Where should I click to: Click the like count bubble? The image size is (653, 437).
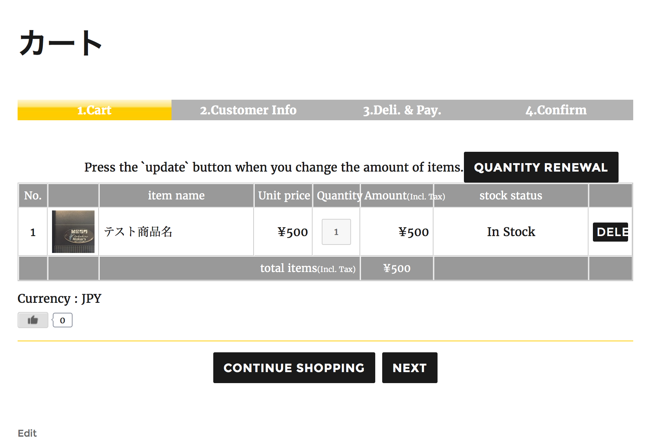coord(62,320)
